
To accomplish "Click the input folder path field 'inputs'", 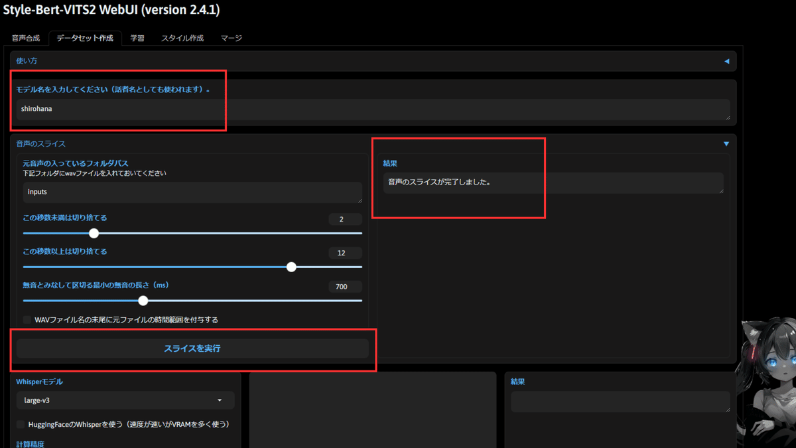I will pos(192,192).
